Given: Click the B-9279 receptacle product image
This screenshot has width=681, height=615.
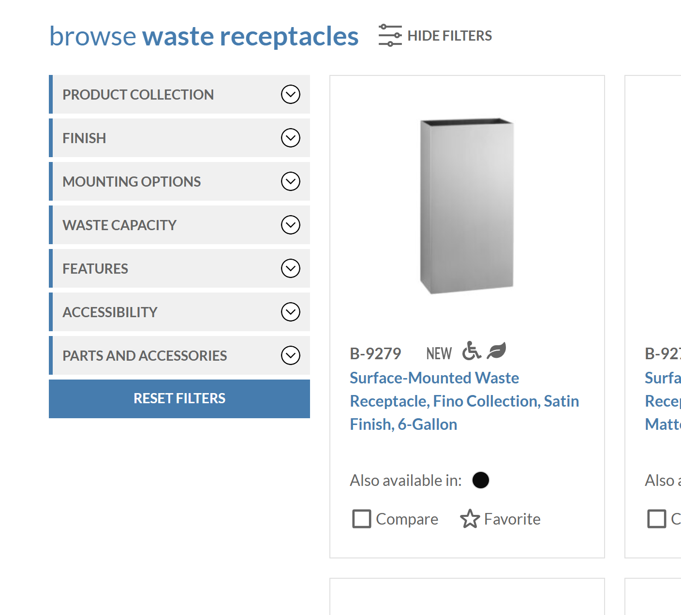Looking at the screenshot, I should tap(467, 206).
